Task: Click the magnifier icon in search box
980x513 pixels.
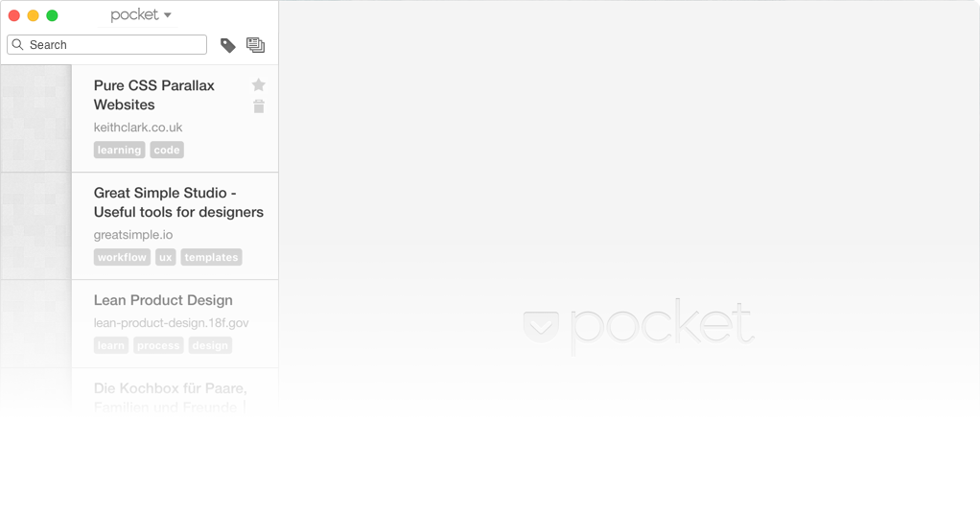Action: (18, 44)
